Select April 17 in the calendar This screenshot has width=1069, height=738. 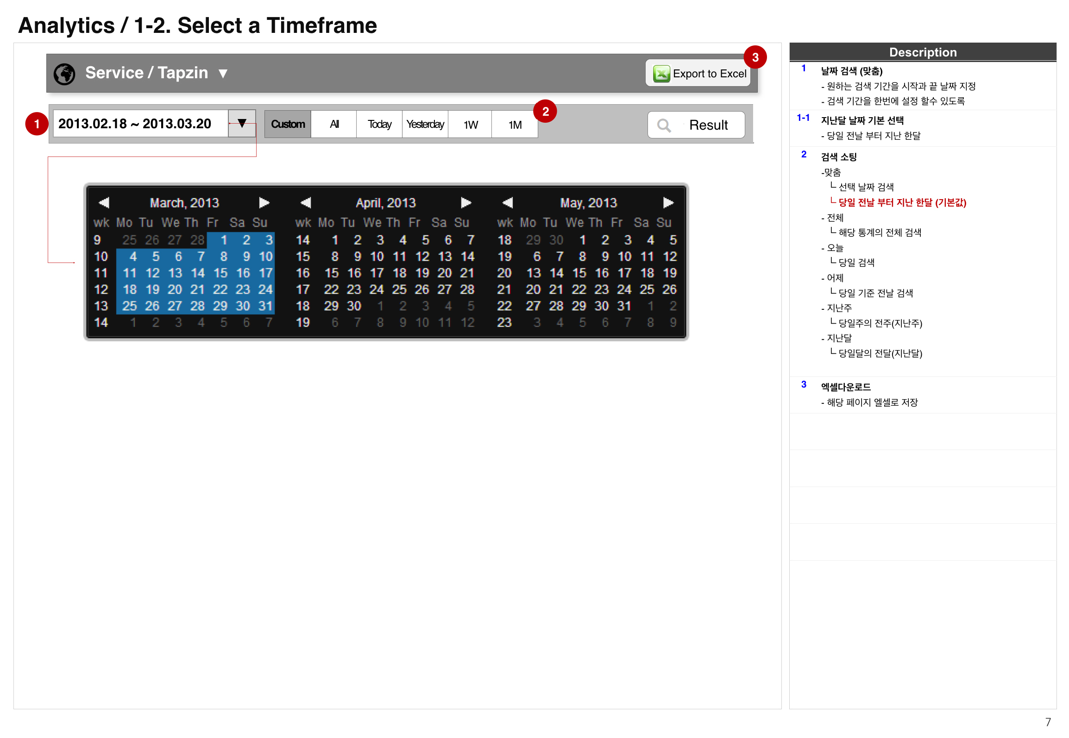tap(377, 273)
